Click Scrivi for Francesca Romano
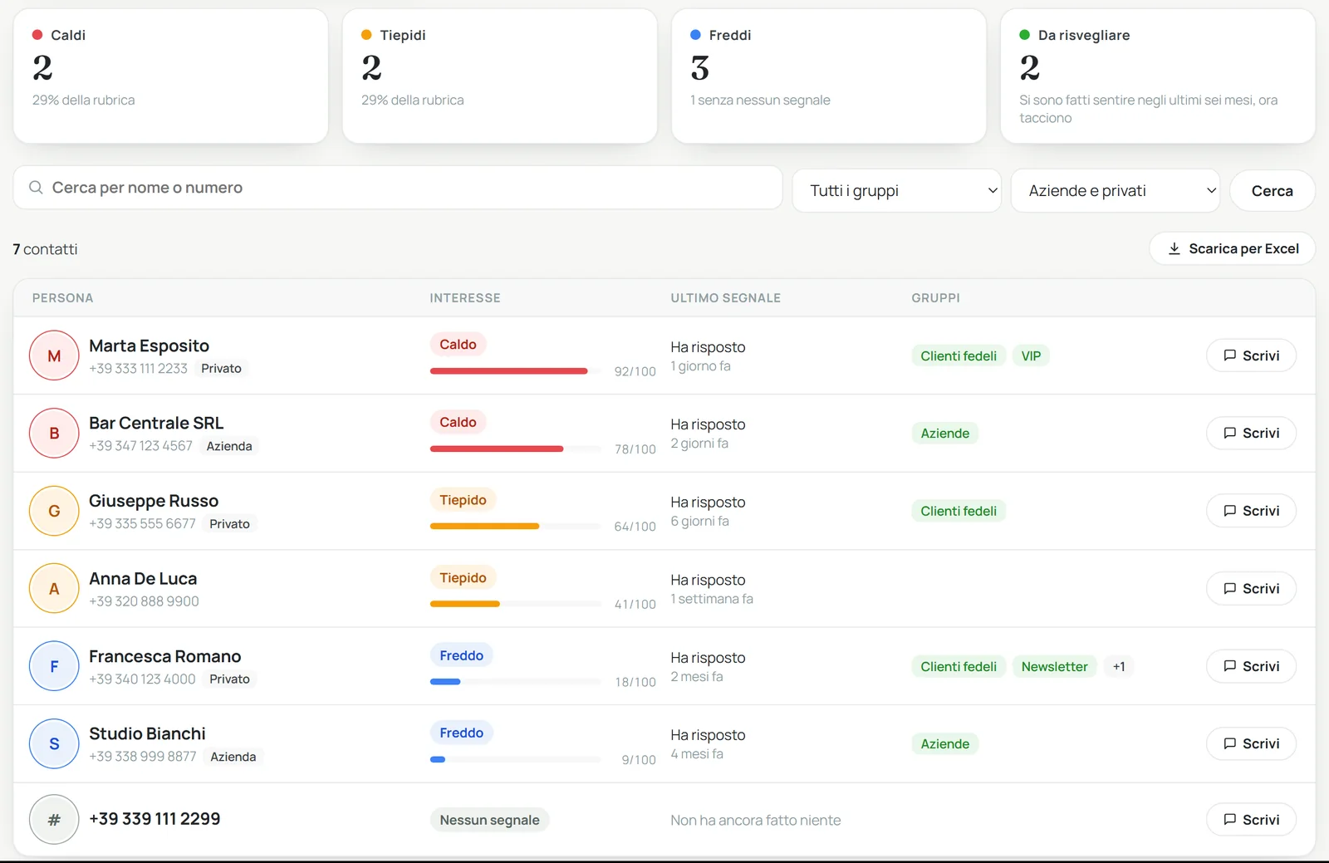 (1251, 666)
